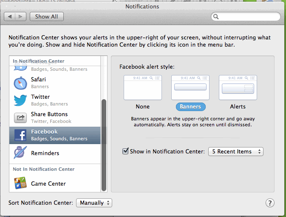Select Game Center under Not In Notification Center
This screenshot has height=217, width=286.
(55, 184)
